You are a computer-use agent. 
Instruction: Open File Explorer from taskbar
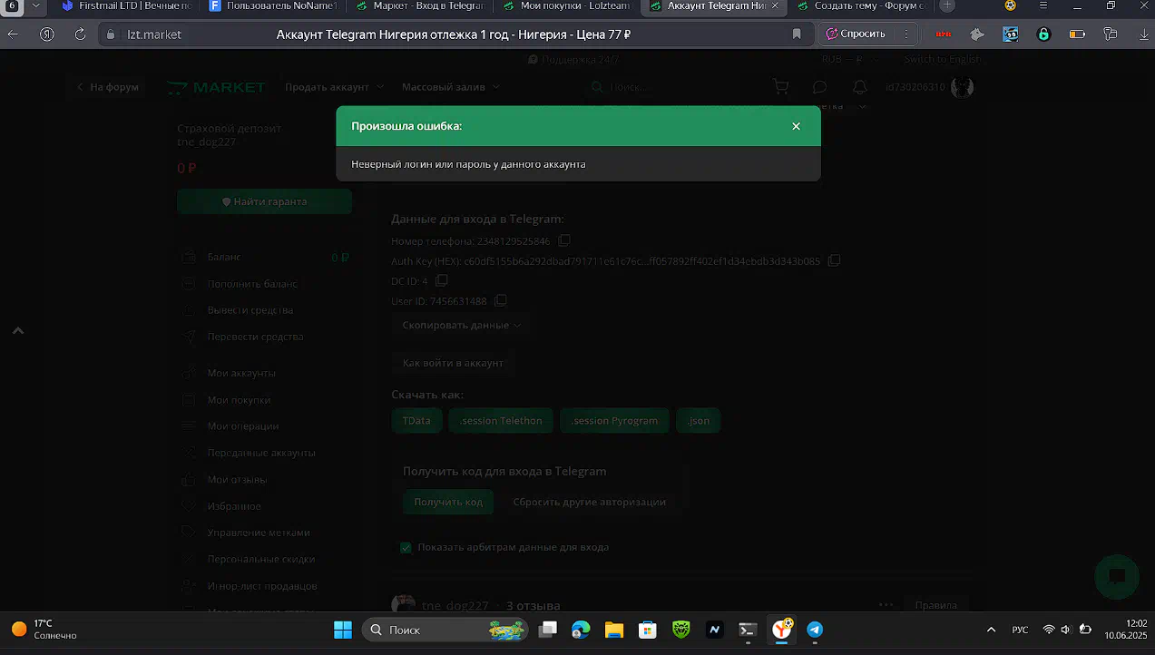[614, 630]
